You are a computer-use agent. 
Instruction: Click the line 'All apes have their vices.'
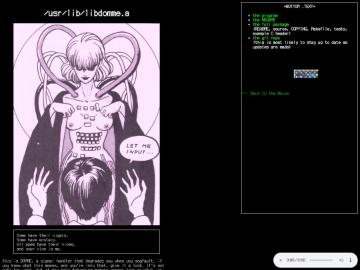coord(45,245)
